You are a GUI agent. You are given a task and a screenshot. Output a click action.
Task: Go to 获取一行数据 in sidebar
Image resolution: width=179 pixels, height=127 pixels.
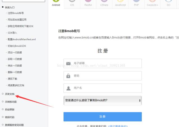point(15,59)
